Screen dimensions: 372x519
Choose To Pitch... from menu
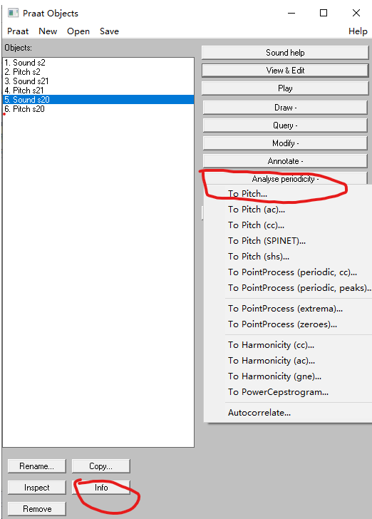pos(247,194)
